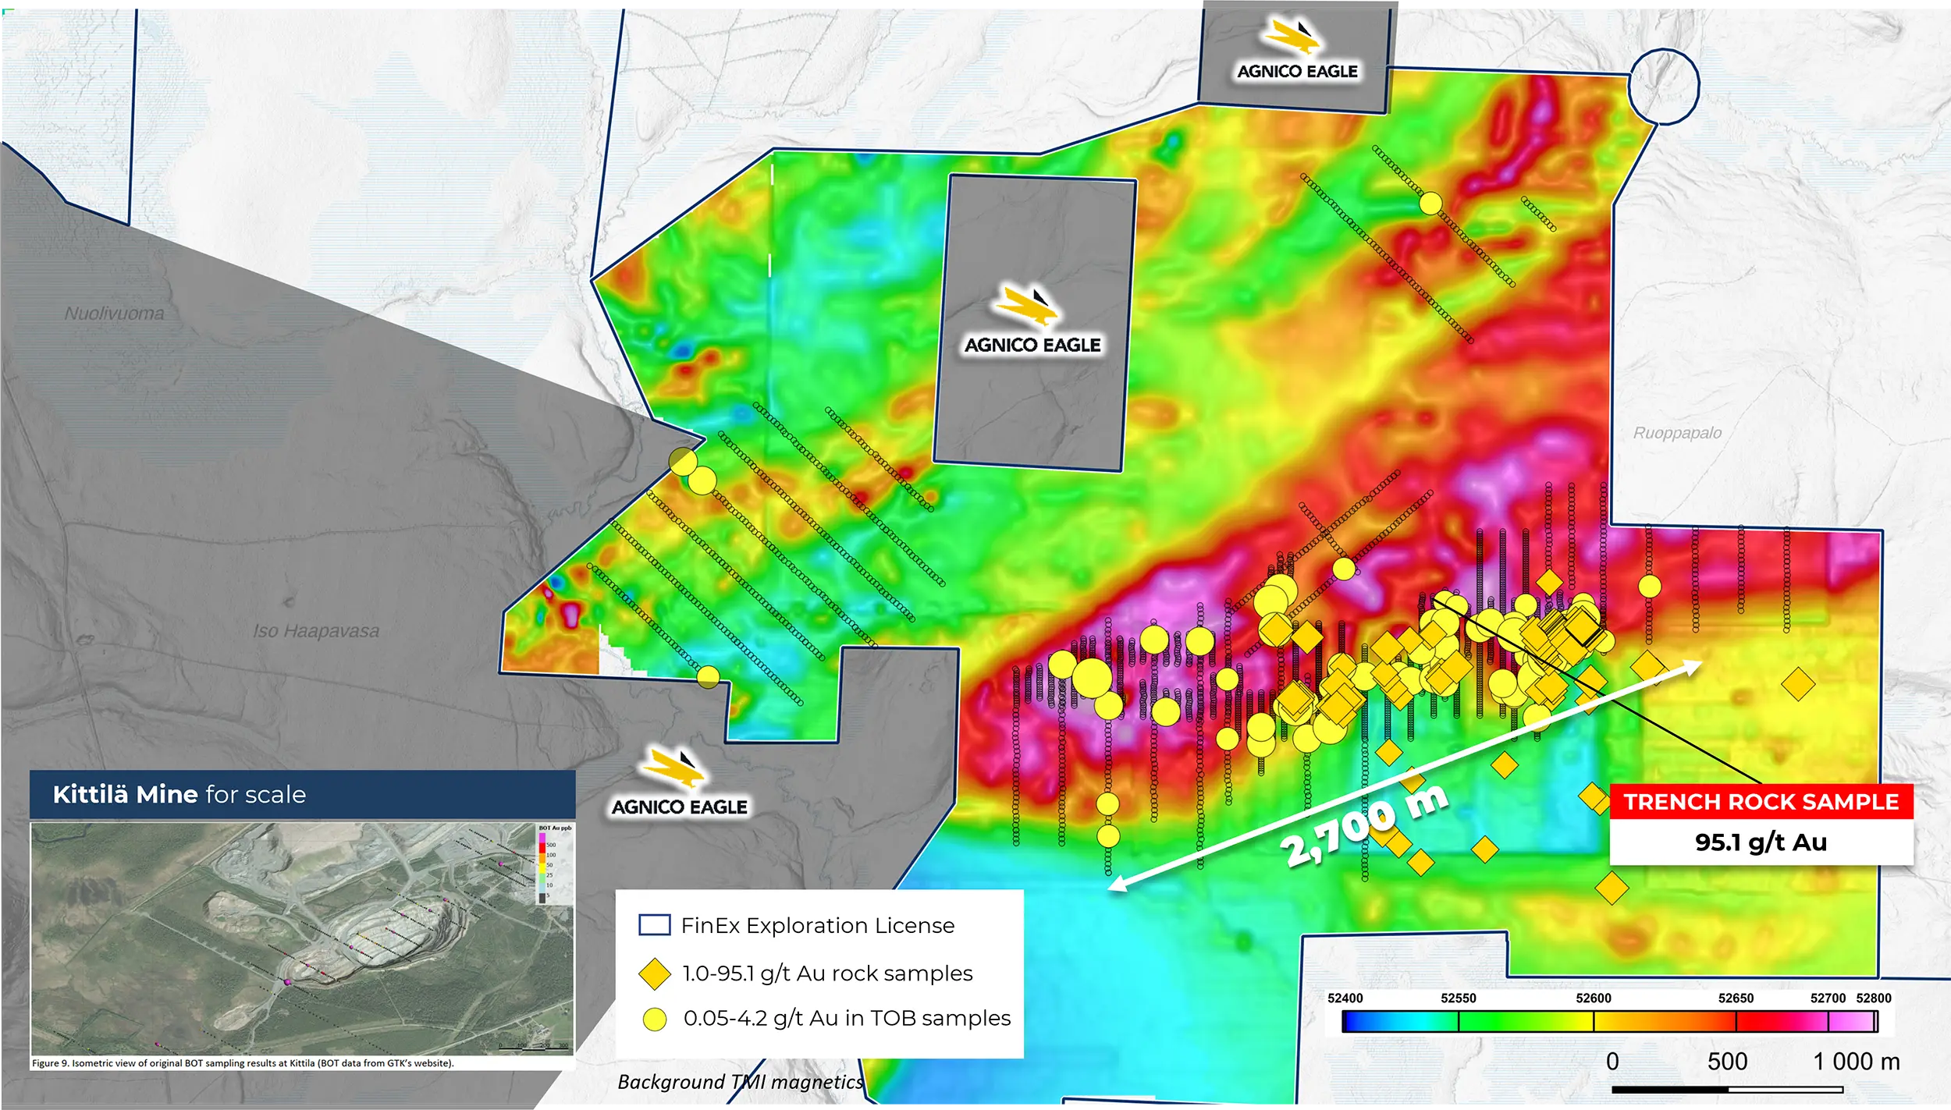This screenshot has height=1110, width=1951.
Task: Click the 500 mark on scale bar
Action: pyautogui.click(x=1727, y=1062)
